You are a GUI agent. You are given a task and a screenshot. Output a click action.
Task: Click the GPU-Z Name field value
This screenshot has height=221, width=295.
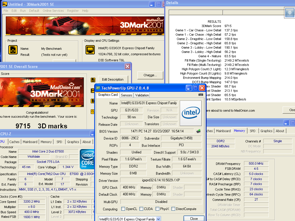point(149,103)
